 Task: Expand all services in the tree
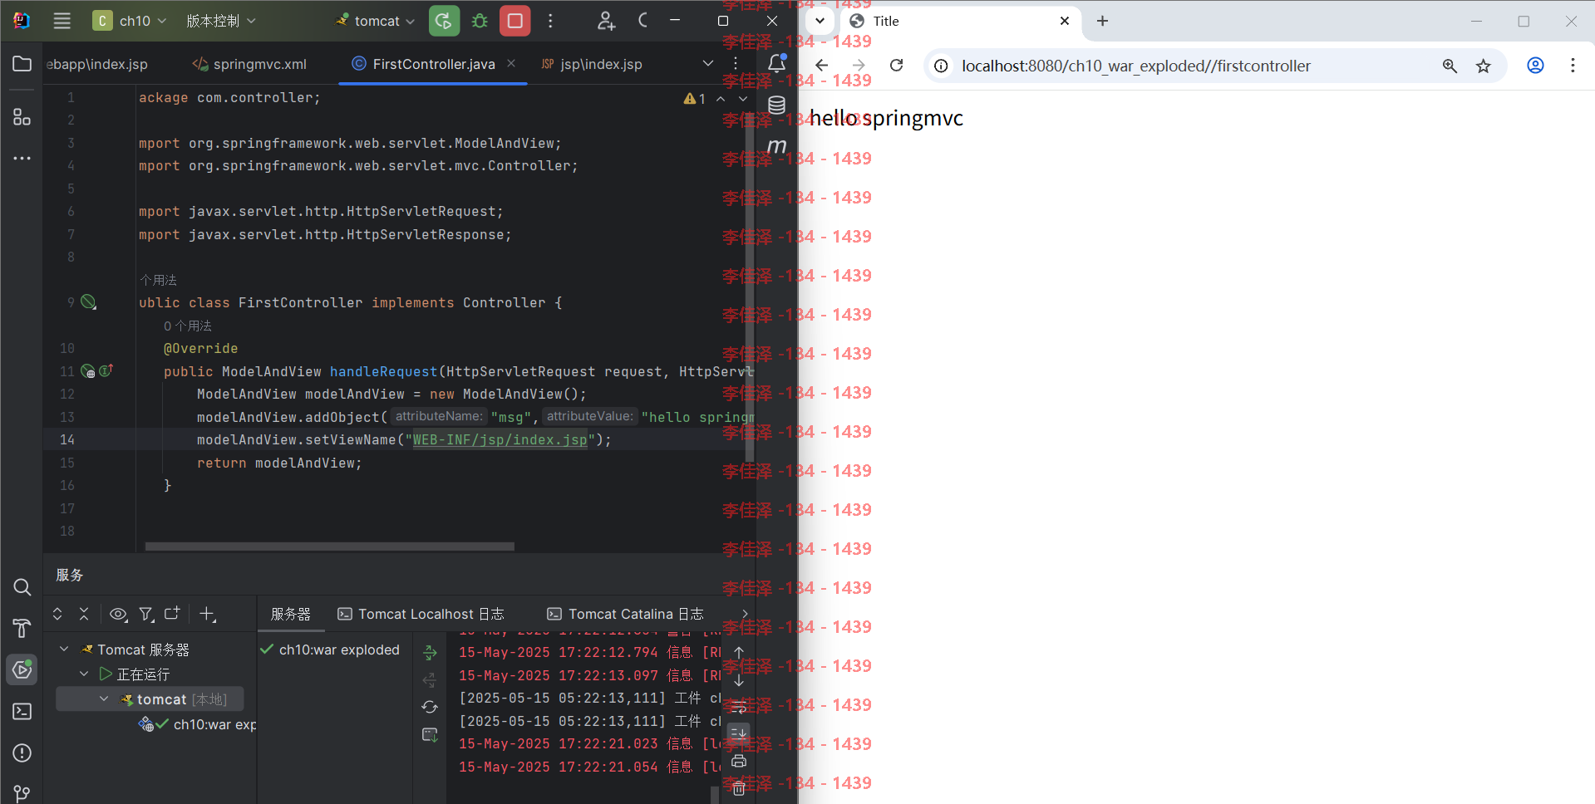click(x=57, y=614)
